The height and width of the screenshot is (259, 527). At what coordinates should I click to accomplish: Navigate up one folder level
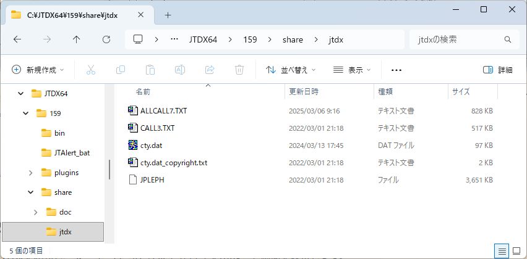pyautogui.click(x=77, y=39)
